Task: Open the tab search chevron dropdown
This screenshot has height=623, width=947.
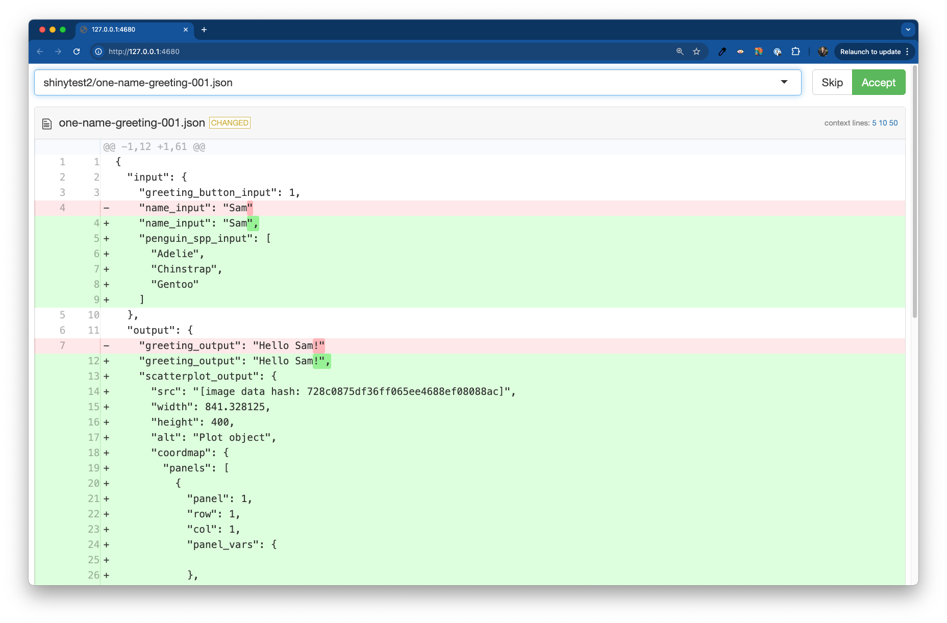Action: pos(908,30)
